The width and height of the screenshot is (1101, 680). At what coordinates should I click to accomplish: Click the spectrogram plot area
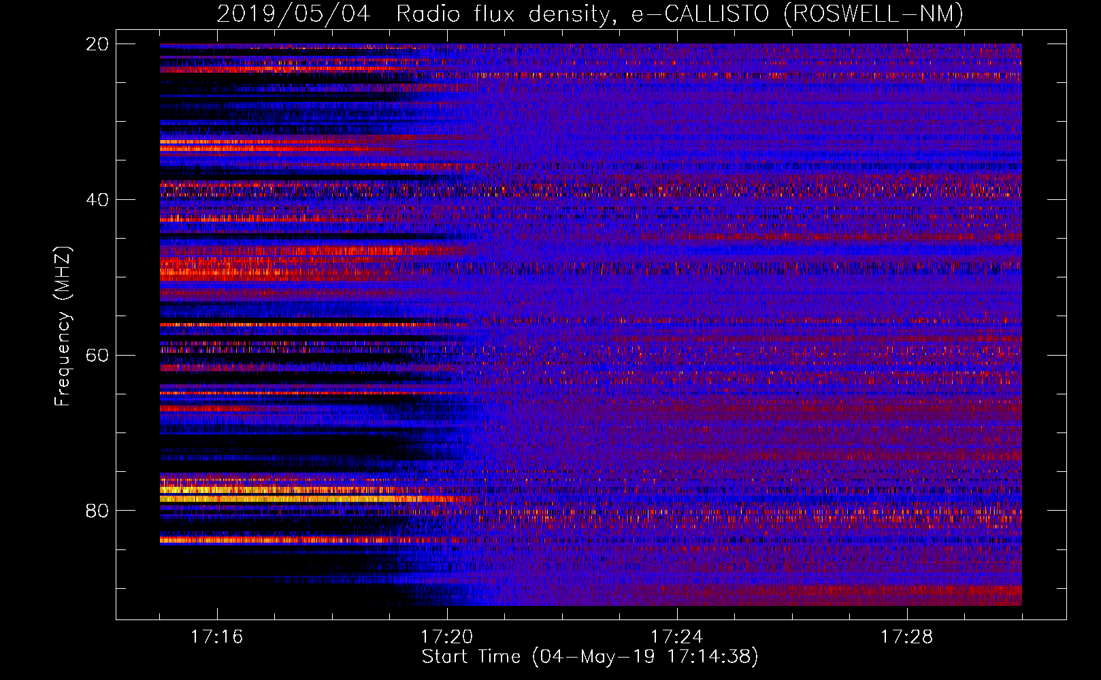(x=591, y=324)
